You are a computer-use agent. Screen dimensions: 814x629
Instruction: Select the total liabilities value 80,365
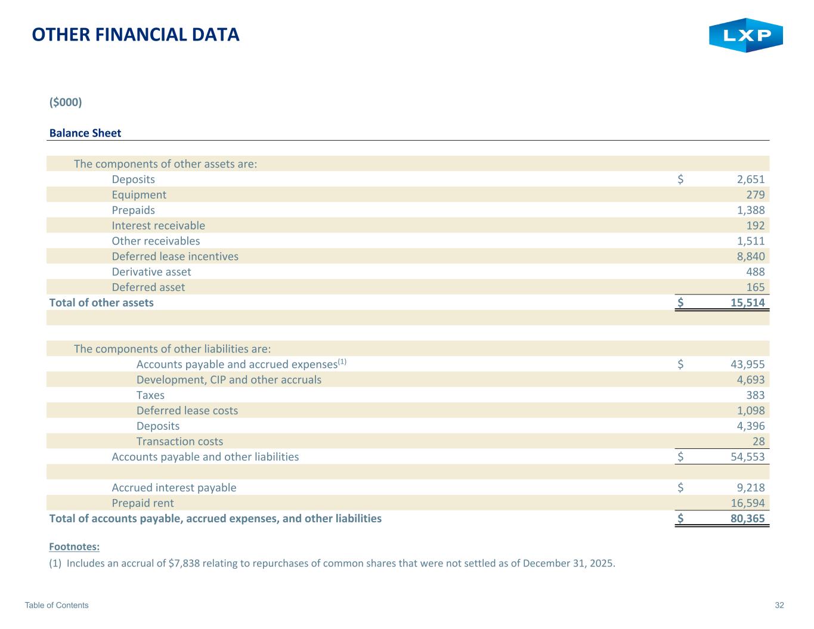(747, 519)
